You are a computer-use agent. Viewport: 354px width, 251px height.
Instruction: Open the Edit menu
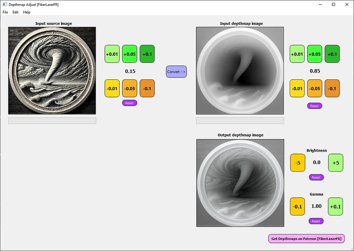point(16,12)
